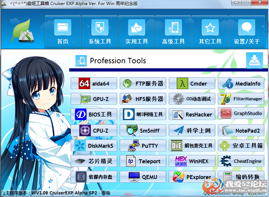
Task: Open GPU-Z tool
Action: [x=94, y=98]
